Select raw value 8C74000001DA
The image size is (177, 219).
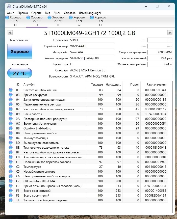156,114
